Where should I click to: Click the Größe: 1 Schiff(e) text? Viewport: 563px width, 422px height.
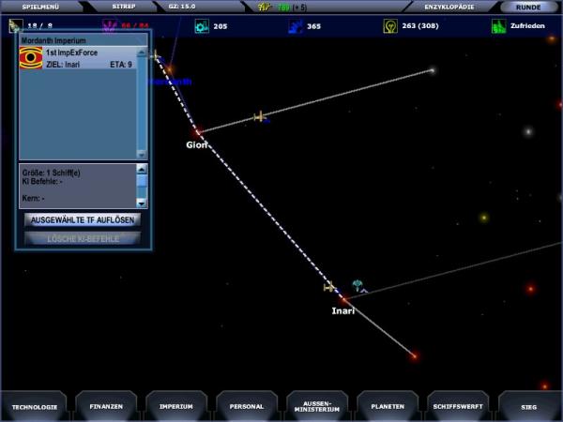coord(51,173)
